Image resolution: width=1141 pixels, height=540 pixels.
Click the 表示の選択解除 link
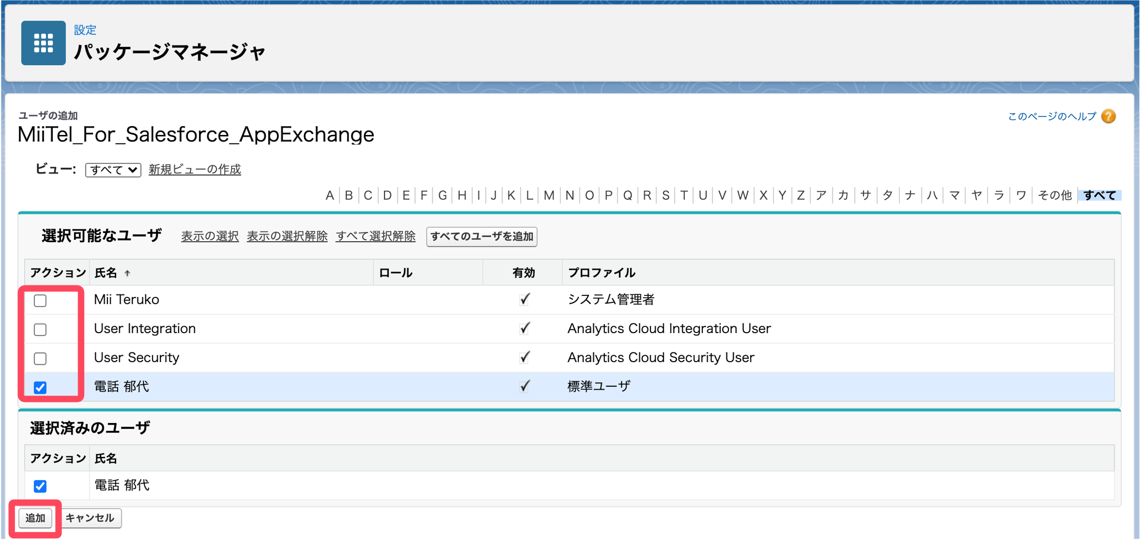287,236
